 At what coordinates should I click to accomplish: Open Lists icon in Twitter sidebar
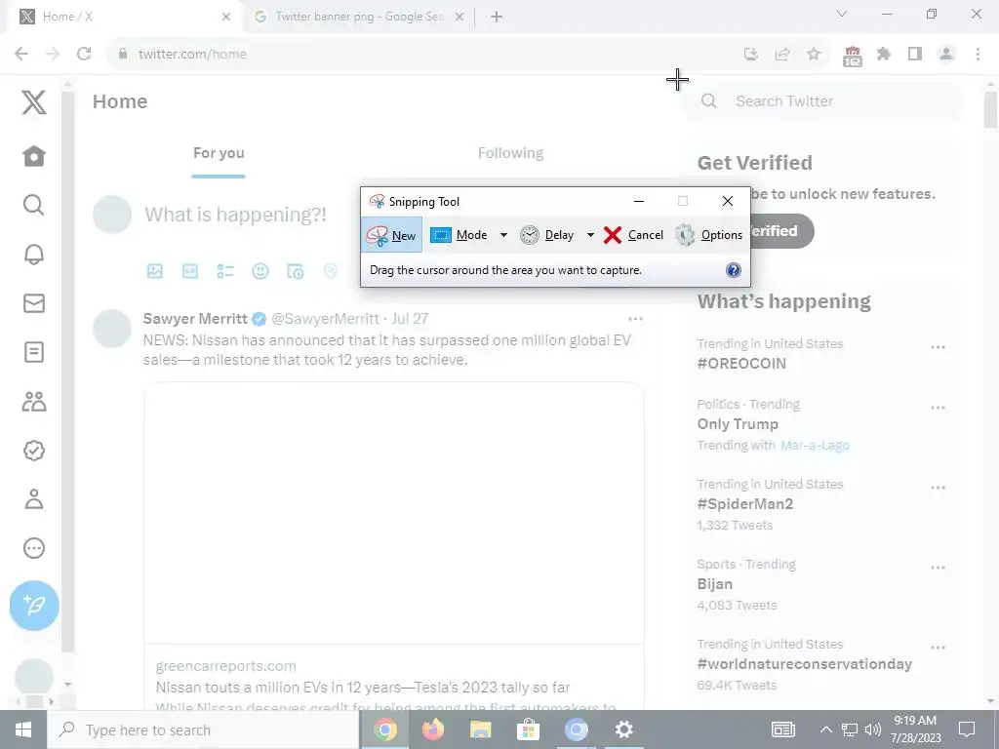tap(34, 352)
